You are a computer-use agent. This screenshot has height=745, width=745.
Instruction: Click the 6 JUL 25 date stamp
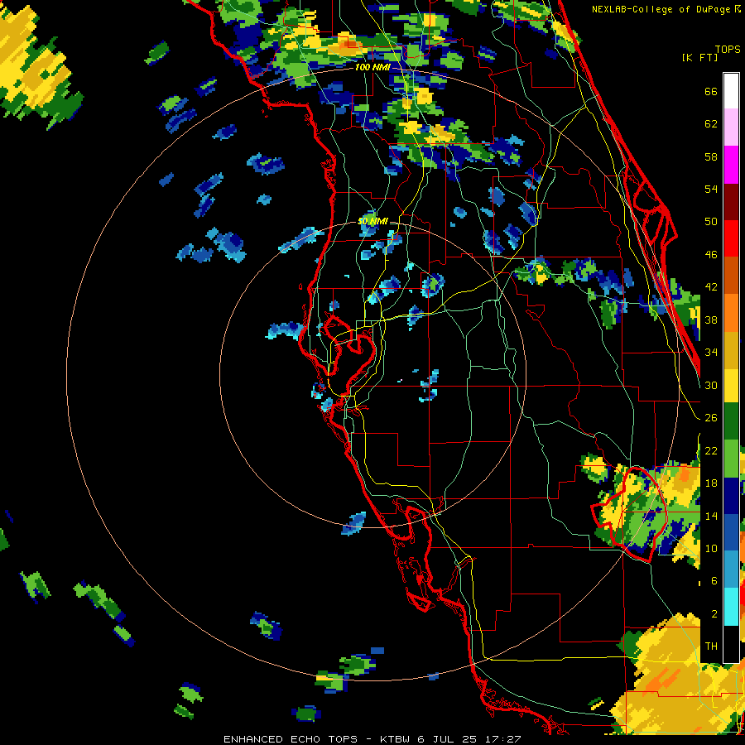(449, 739)
